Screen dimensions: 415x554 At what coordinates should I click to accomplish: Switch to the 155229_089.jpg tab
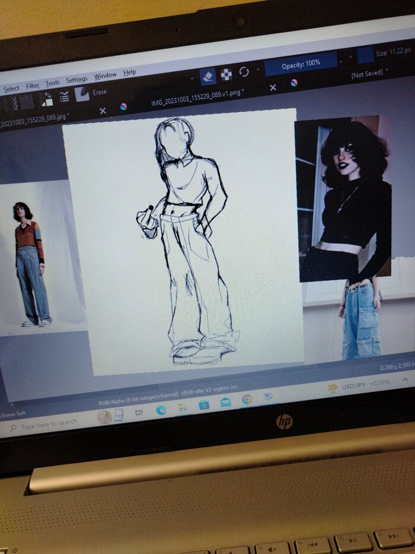[x=34, y=120]
